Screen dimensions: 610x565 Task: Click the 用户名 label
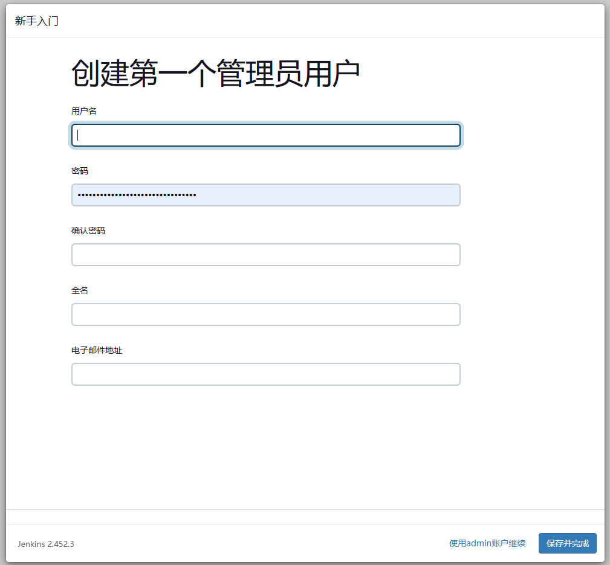[83, 111]
